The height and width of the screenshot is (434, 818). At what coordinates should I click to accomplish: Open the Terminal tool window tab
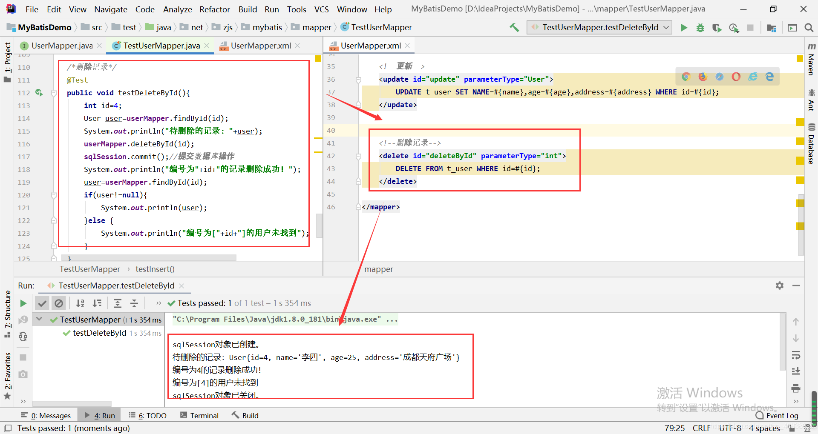pyautogui.click(x=199, y=416)
